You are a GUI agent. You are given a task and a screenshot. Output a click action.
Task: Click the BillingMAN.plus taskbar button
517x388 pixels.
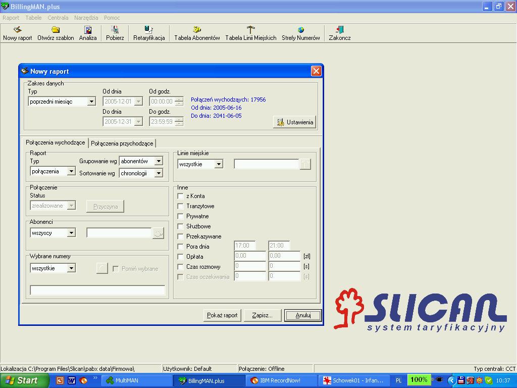click(209, 380)
